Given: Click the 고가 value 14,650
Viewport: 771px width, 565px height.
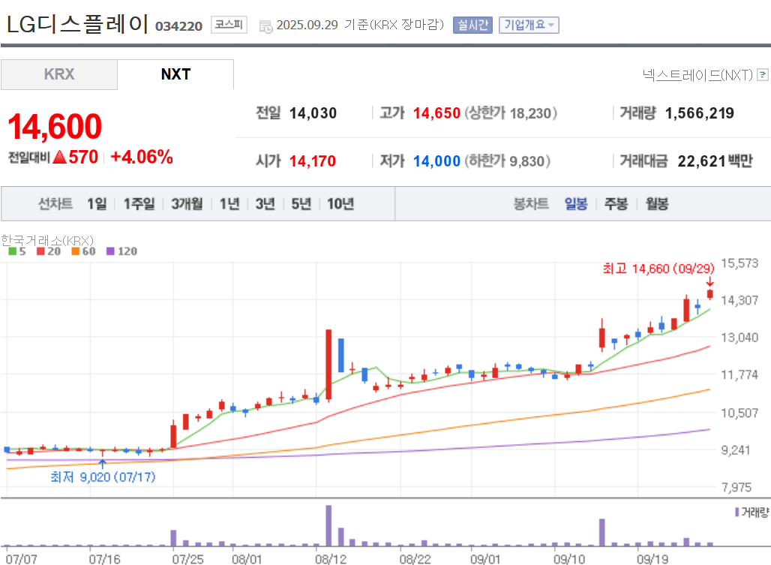Looking at the screenshot, I should pyautogui.click(x=436, y=113).
